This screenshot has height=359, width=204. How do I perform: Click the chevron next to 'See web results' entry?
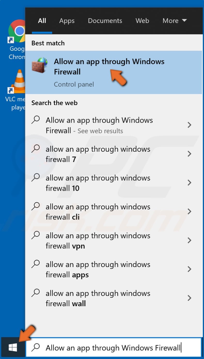coord(189,125)
